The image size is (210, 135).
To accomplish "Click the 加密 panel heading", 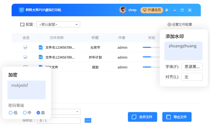I will 13,75.
